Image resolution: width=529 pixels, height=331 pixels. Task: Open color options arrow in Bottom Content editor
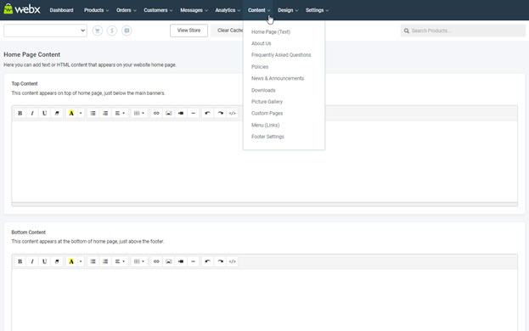[81, 261]
